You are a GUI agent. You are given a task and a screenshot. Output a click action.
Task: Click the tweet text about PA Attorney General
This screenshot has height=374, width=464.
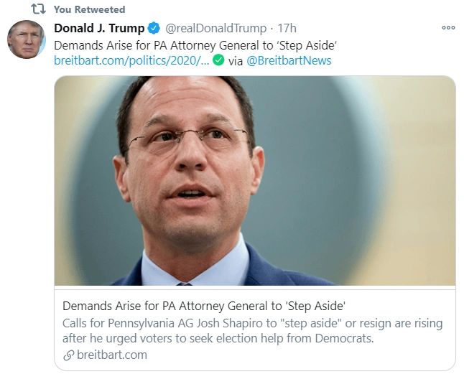pos(167,45)
